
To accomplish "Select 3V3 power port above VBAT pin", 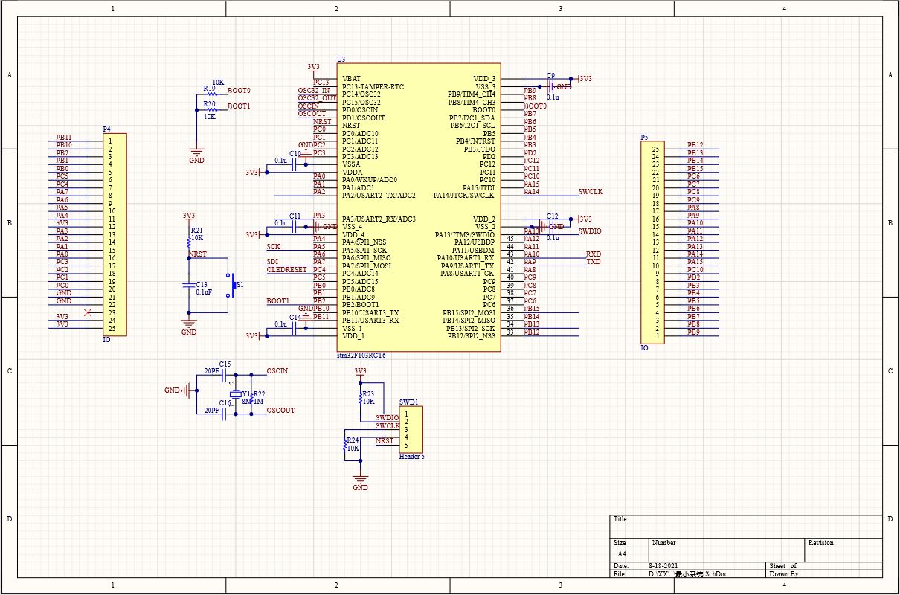I will click(x=314, y=69).
